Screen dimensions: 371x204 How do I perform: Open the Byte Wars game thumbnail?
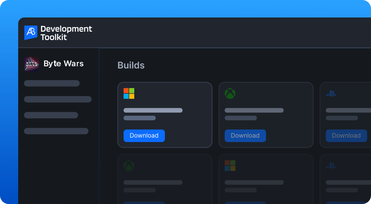(32, 64)
